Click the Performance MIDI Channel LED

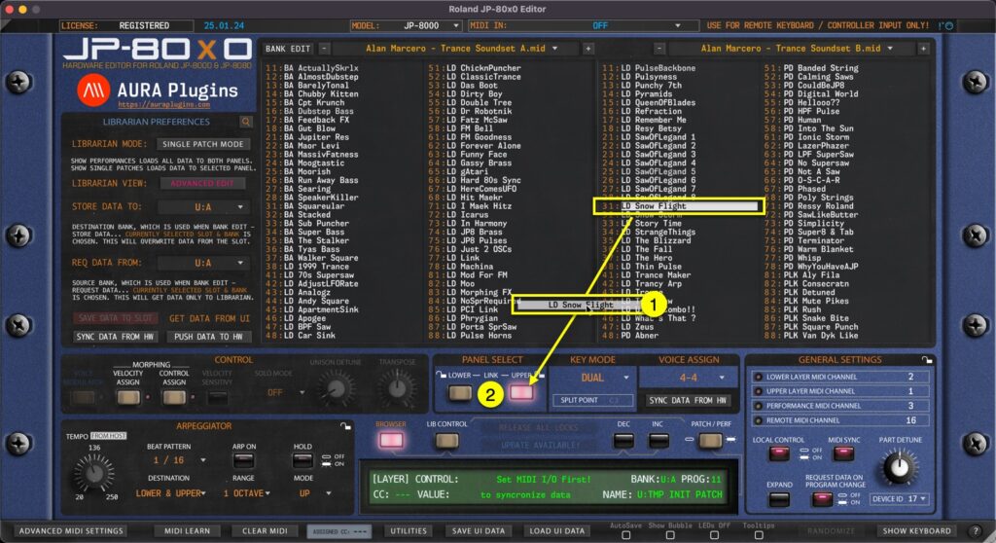click(x=758, y=406)
